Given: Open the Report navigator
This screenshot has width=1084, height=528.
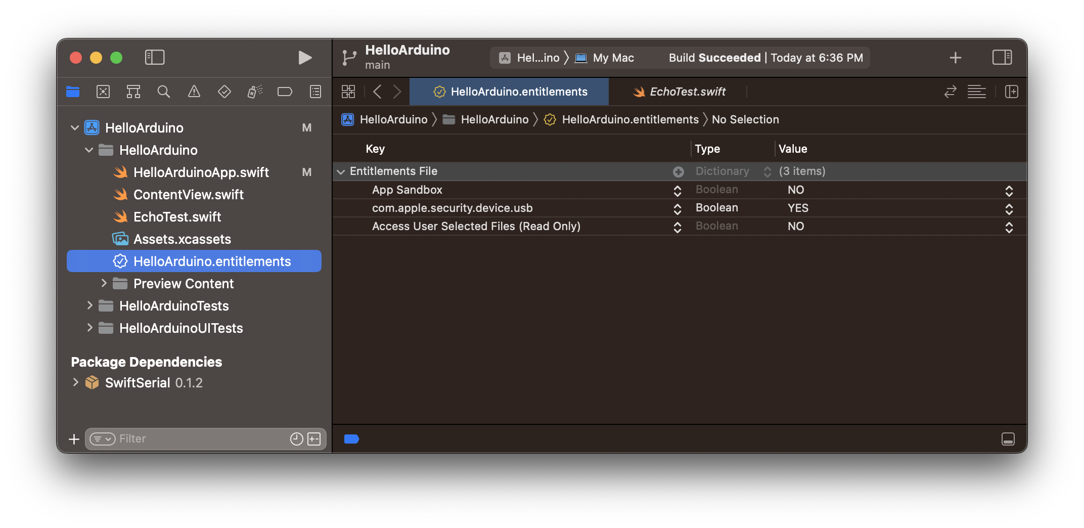Looking at the screenshot, I should (x=315, y=92).
